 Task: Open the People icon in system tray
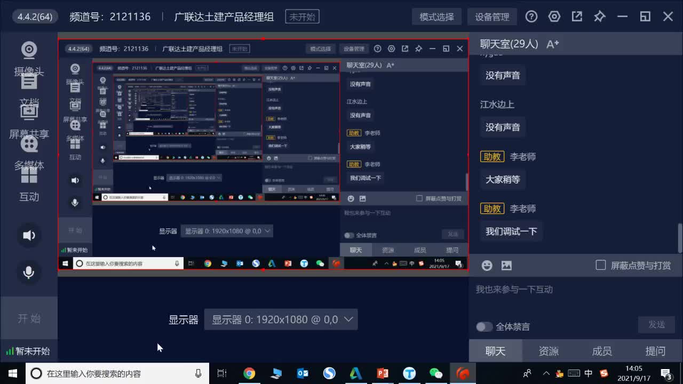point(527,373)
